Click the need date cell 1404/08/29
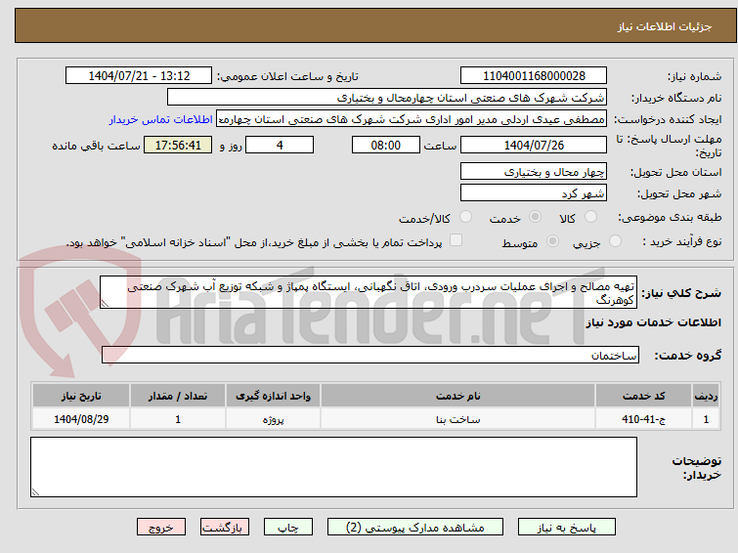Image resolution: width=738 pixels, height=553 pixels. click(81, 419)
